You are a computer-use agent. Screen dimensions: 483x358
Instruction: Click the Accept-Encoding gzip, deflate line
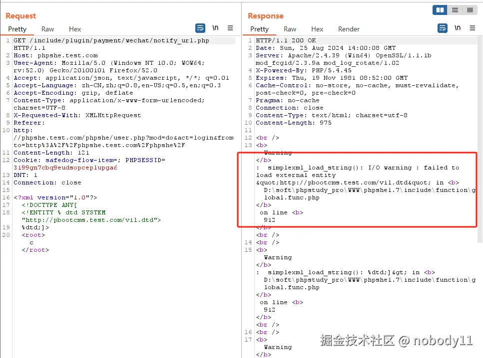pyautogui.click(x=73, y=93)
